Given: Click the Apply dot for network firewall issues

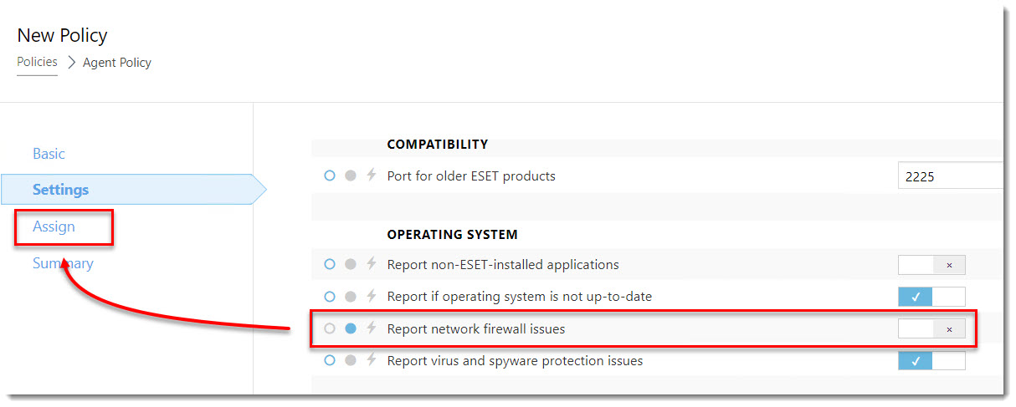Looking at the screenshot, I should pos(351,328).
